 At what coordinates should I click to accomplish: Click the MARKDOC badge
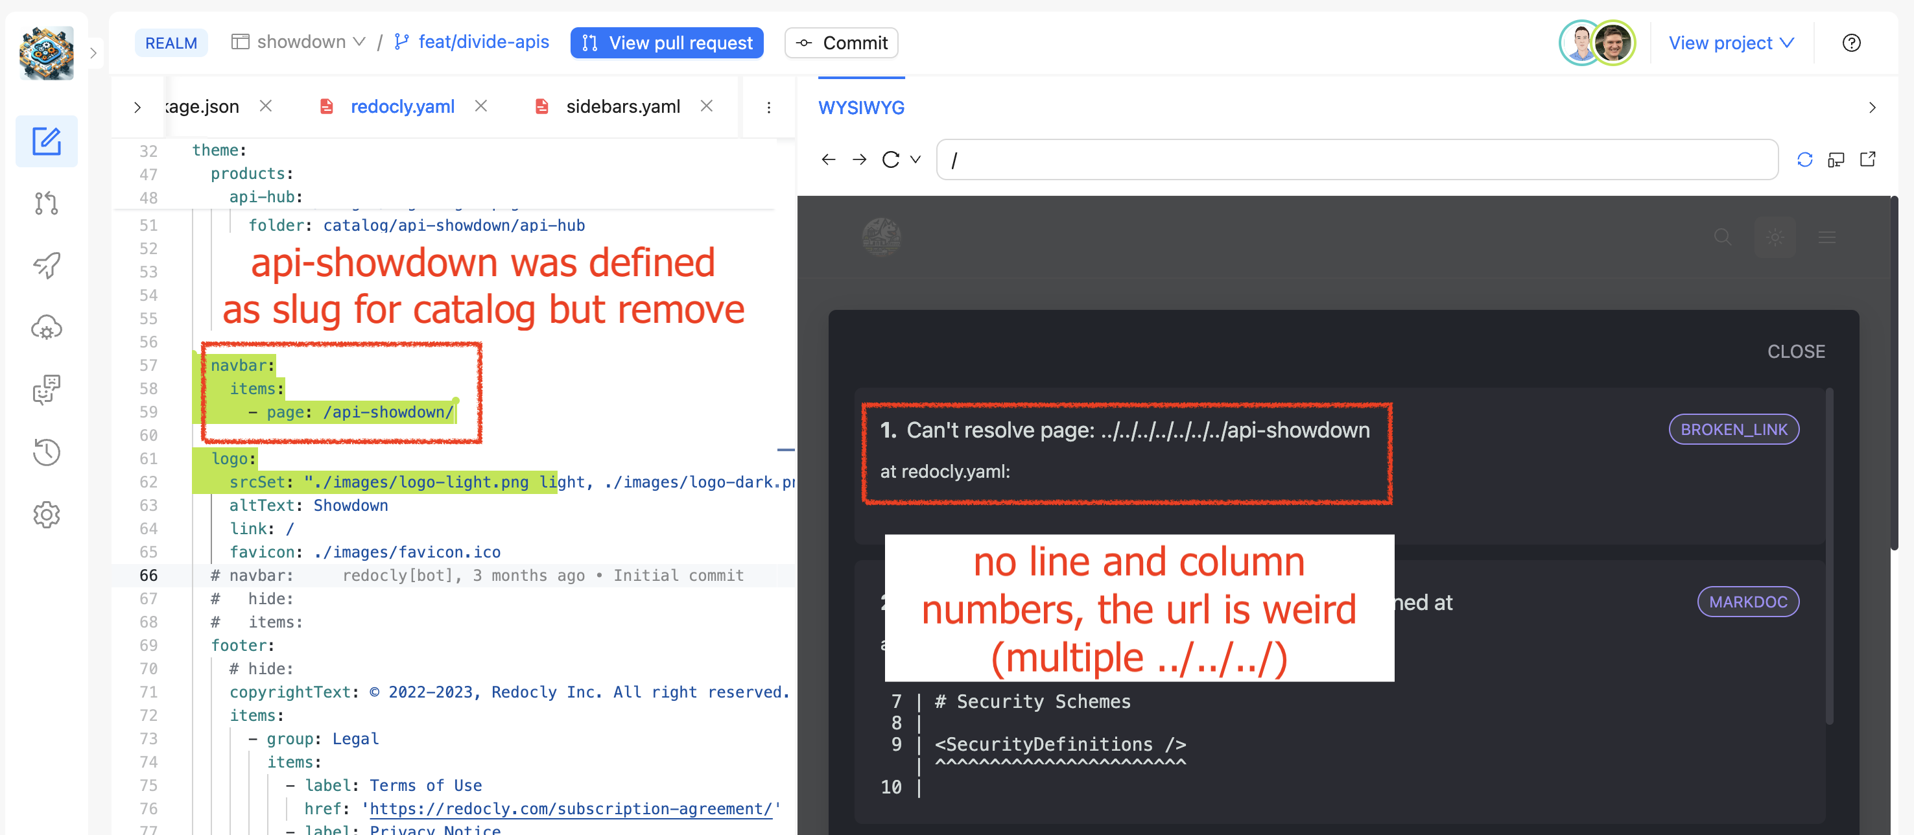1747,602
